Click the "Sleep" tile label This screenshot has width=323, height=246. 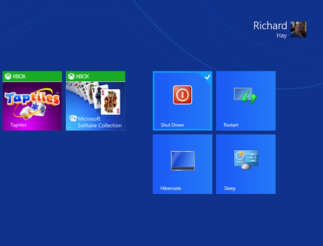click(230, 188)
